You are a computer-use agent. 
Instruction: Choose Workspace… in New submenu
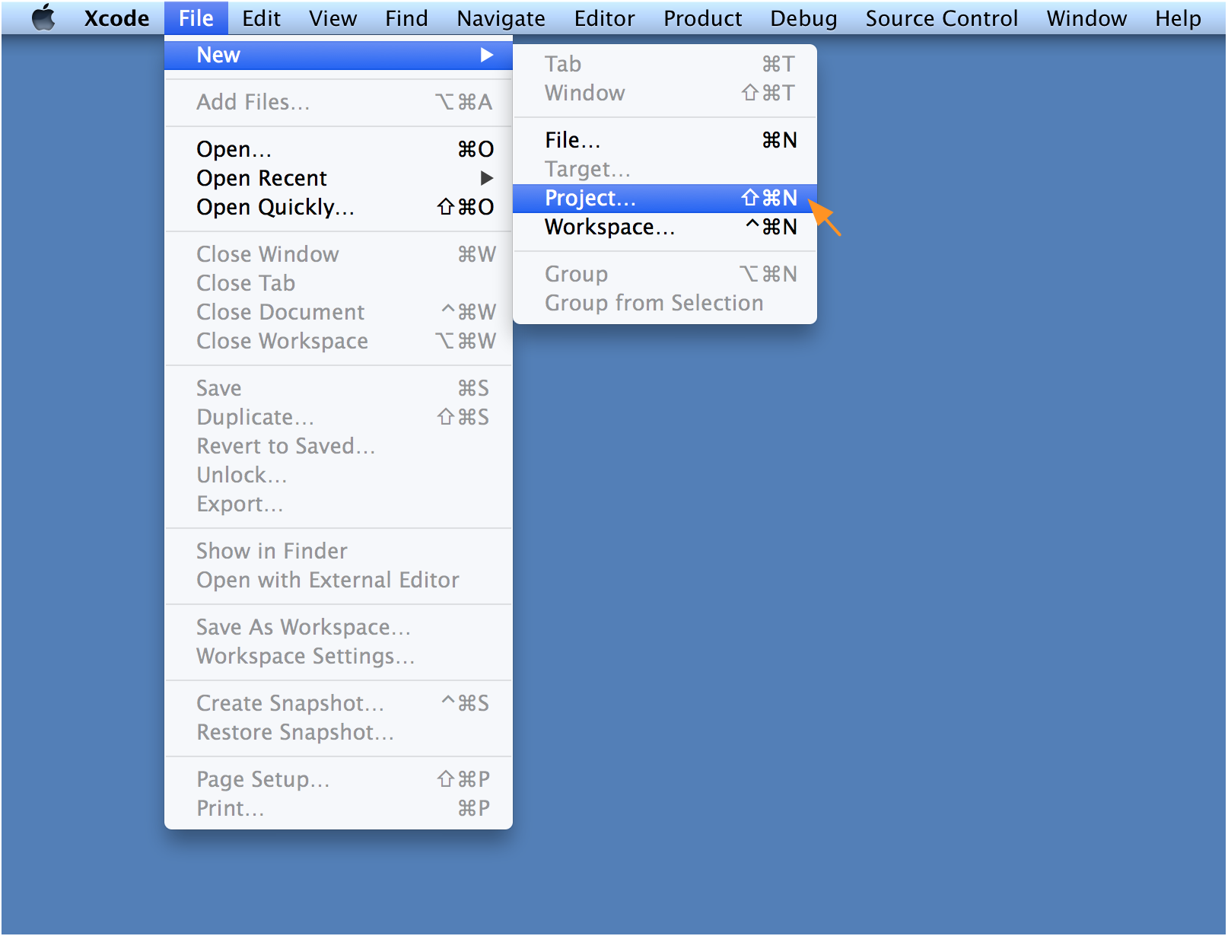coord(665,227)
